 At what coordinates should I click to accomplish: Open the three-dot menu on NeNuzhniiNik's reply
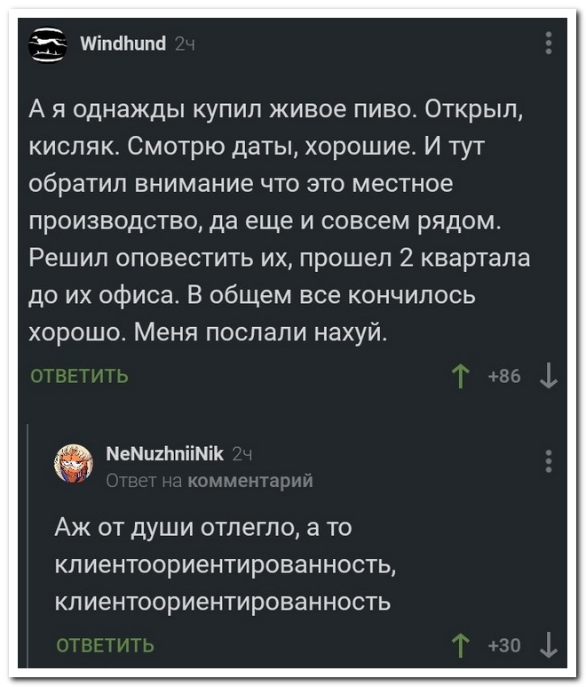tap(549, 461)
